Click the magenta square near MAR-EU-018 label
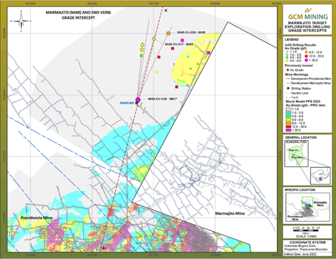 pos(183,40)
